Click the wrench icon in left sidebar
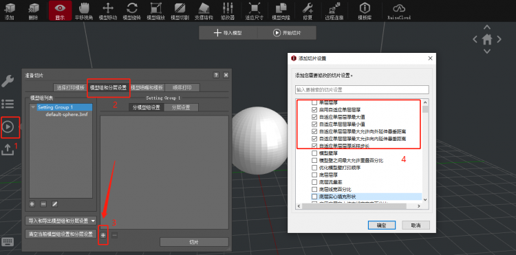This screenshot has height=255, width=516. click(8, 81)
